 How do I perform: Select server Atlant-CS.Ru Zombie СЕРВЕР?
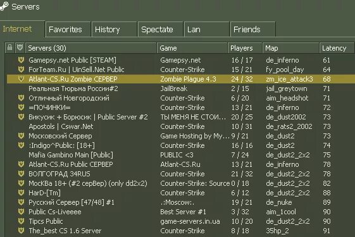(x=73, y=79)
